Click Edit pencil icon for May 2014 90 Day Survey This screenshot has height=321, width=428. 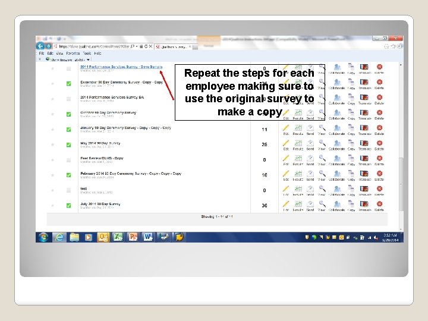pyautogui.click(x=286, y=143)
